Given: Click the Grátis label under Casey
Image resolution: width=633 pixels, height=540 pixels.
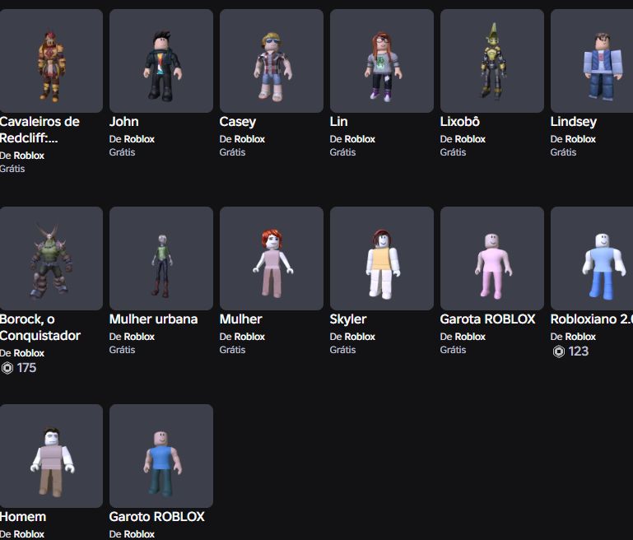Looking at the screenshot, I should tap(232, 152).
